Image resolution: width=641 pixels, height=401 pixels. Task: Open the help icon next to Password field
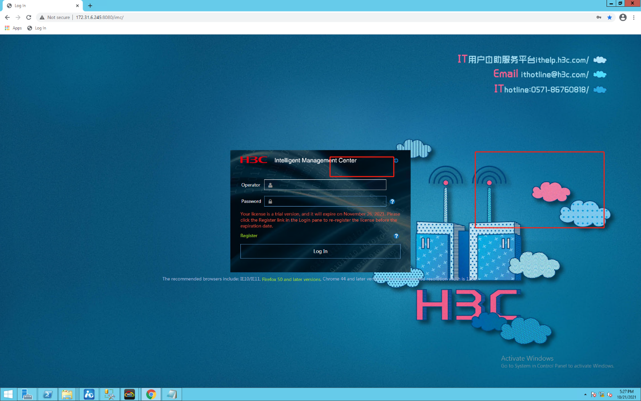tap(392, 201)
